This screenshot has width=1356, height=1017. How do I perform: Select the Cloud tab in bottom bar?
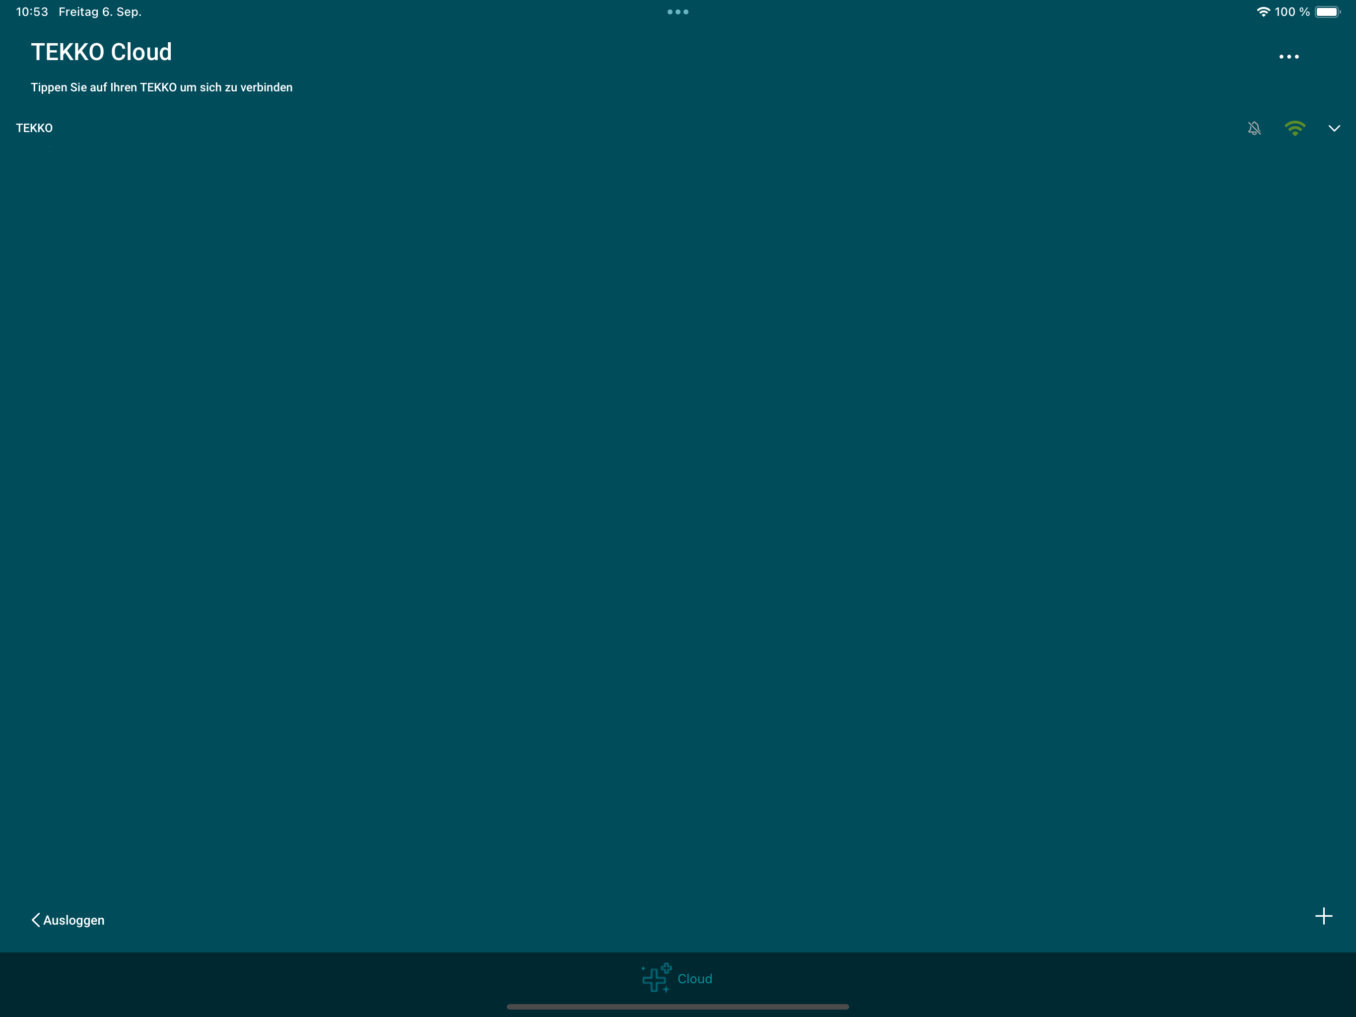click(678, 978)
